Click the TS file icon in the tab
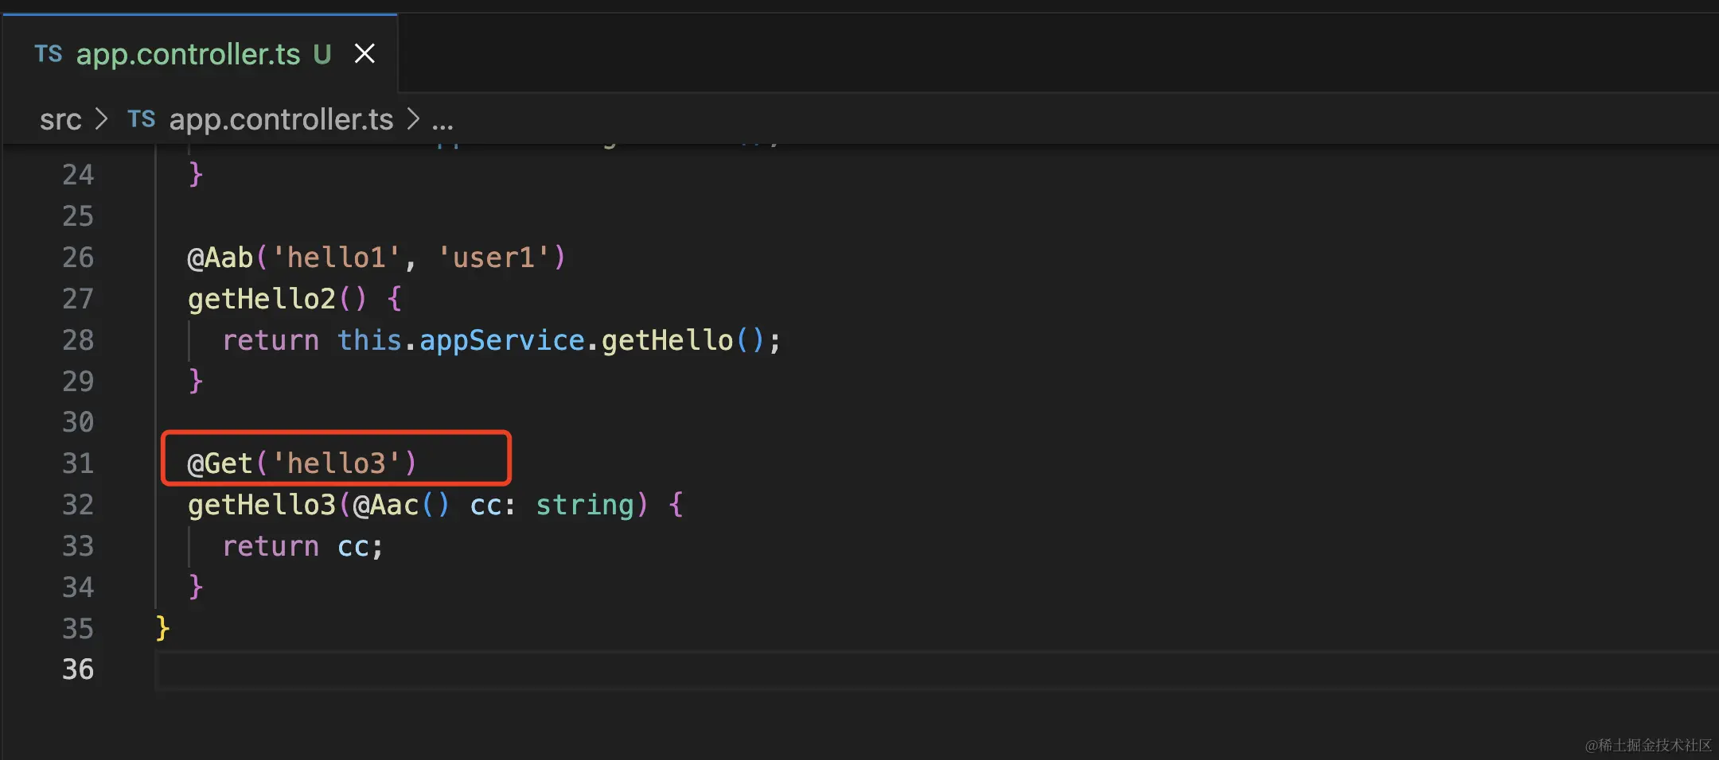Image resolution: width=1719 pixels, height=760 pixels. tap(48, 54)
